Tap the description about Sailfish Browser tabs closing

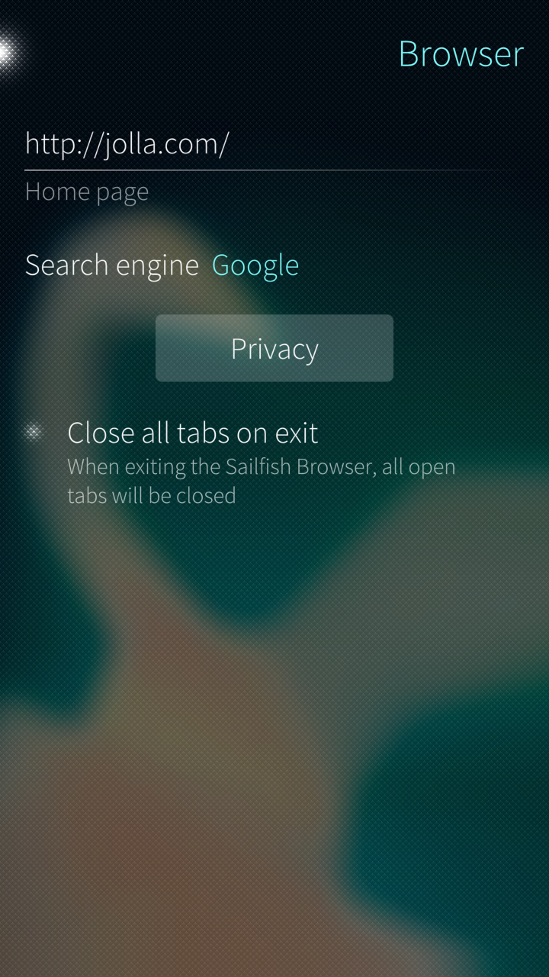(261, 481)
